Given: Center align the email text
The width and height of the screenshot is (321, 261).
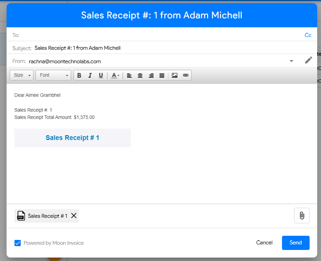Looking at the screenshot, I should 140,75.
